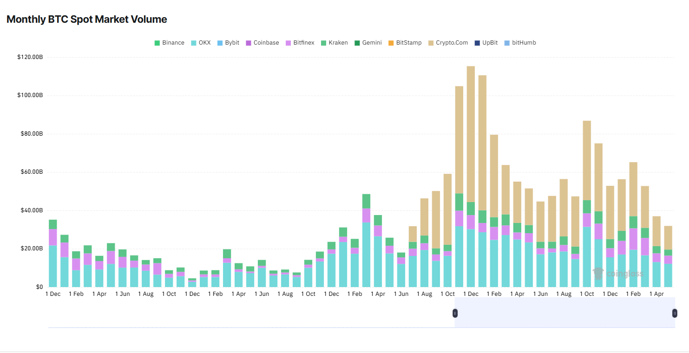The height and width of the screenshot is (353, 689).
Task: Click the tan Crypto.Com segment of the tallest bar
Action: click(x=471, y=134)
